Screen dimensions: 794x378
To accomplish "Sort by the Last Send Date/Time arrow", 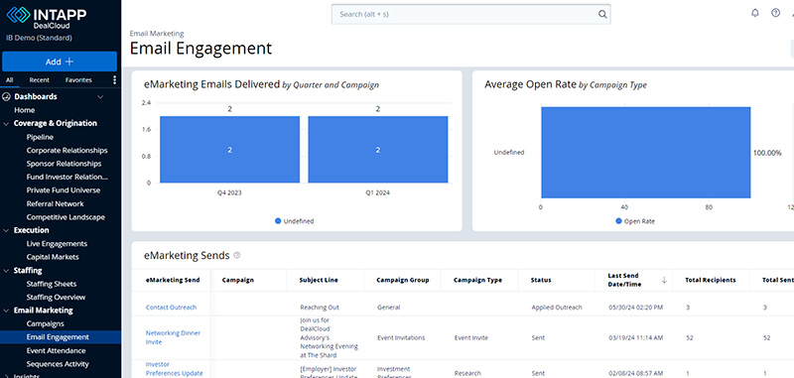I will coord(664,280).
